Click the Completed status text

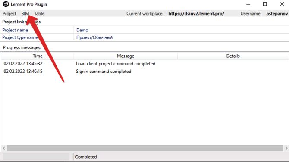click(x=86, y=157)
